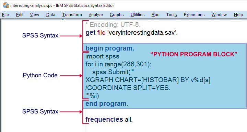Open the View menu

click(x=35, y=15)
